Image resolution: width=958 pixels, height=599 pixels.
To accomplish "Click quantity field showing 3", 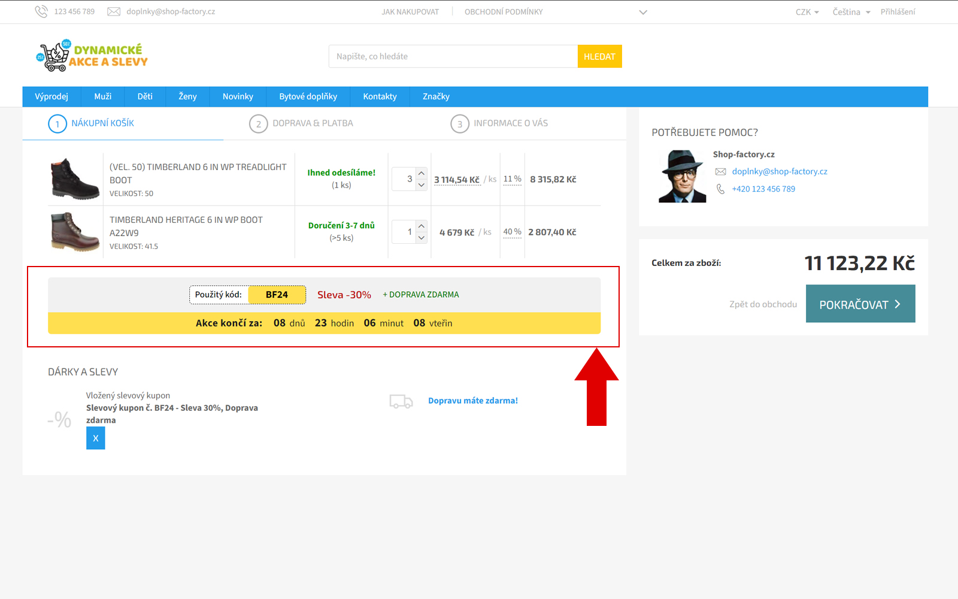I will click(404, 179).
